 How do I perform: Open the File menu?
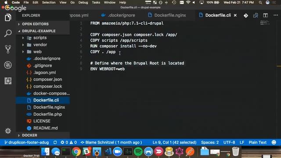pyautogui.click(x=26, y=3)
